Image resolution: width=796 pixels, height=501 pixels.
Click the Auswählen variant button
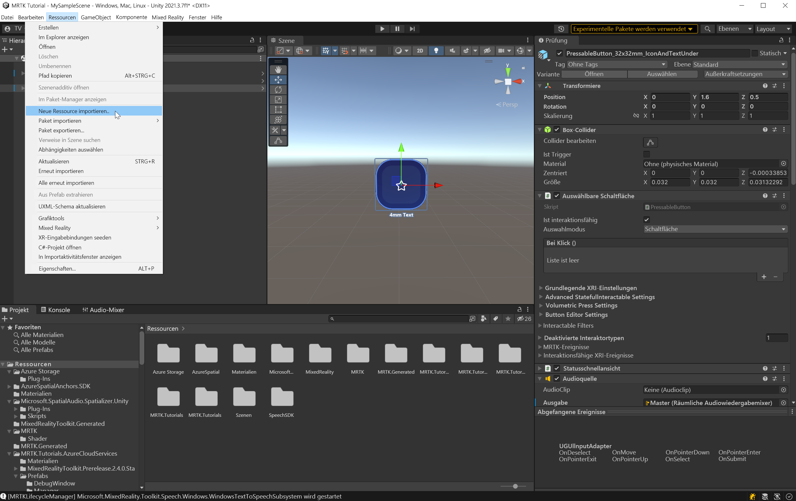661,74
